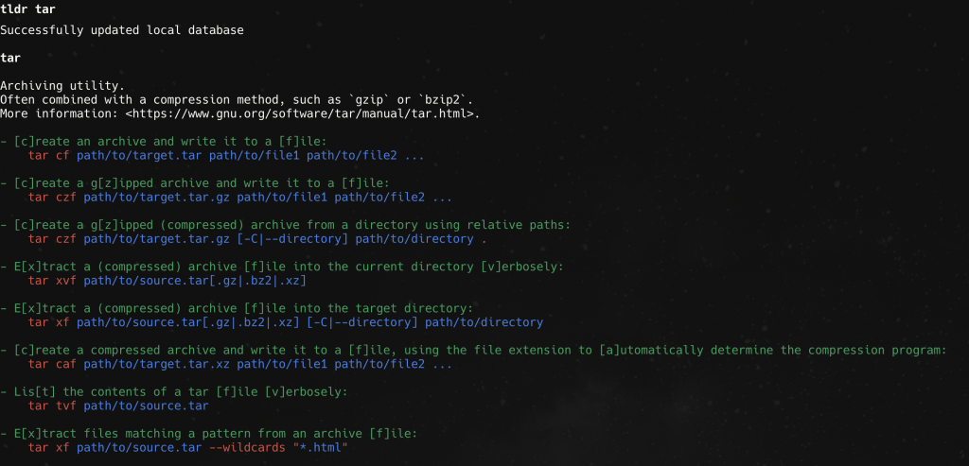Image resolution: width=969 pixels, height=466 pixels.
Task: Click path/to/target.tar.gz in directory example
Action: 156,239
